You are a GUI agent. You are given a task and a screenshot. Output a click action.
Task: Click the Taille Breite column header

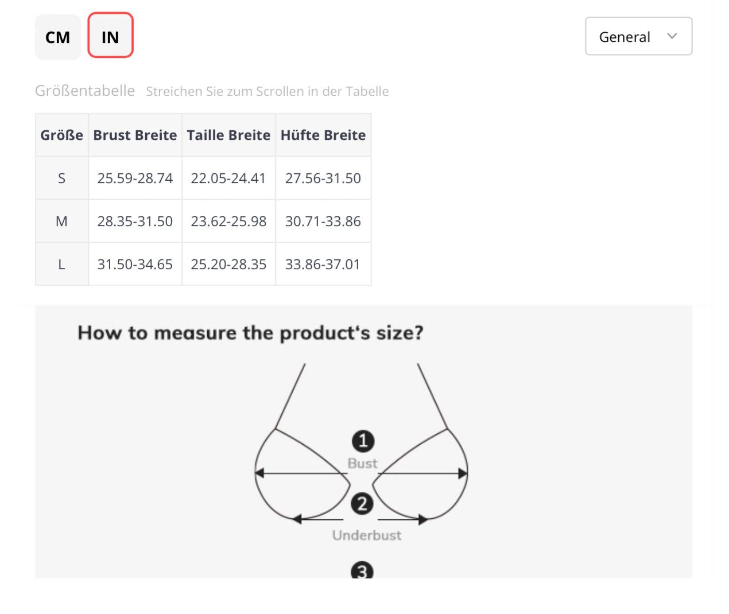tap(228, 135)
